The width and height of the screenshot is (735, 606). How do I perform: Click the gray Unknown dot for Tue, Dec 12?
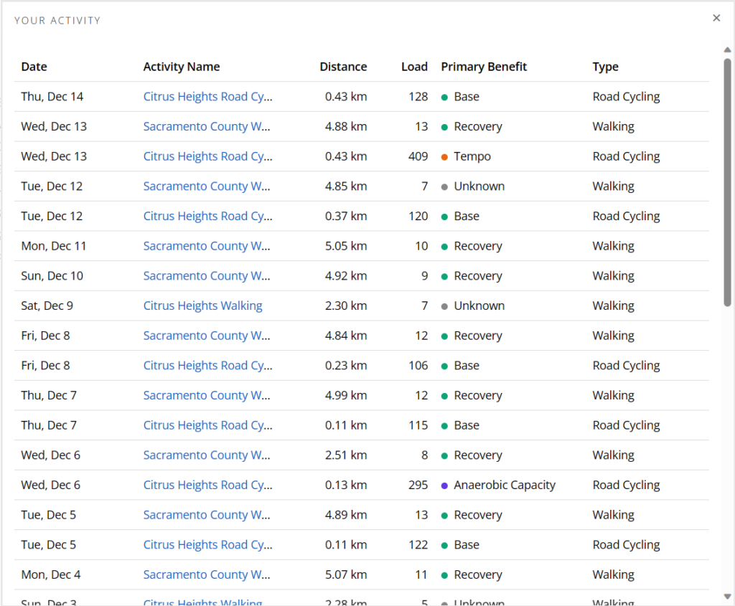[x=444, y=186]
